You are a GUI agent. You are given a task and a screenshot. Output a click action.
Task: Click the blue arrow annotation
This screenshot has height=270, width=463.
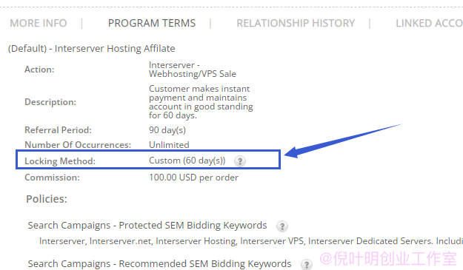(342, 141)
